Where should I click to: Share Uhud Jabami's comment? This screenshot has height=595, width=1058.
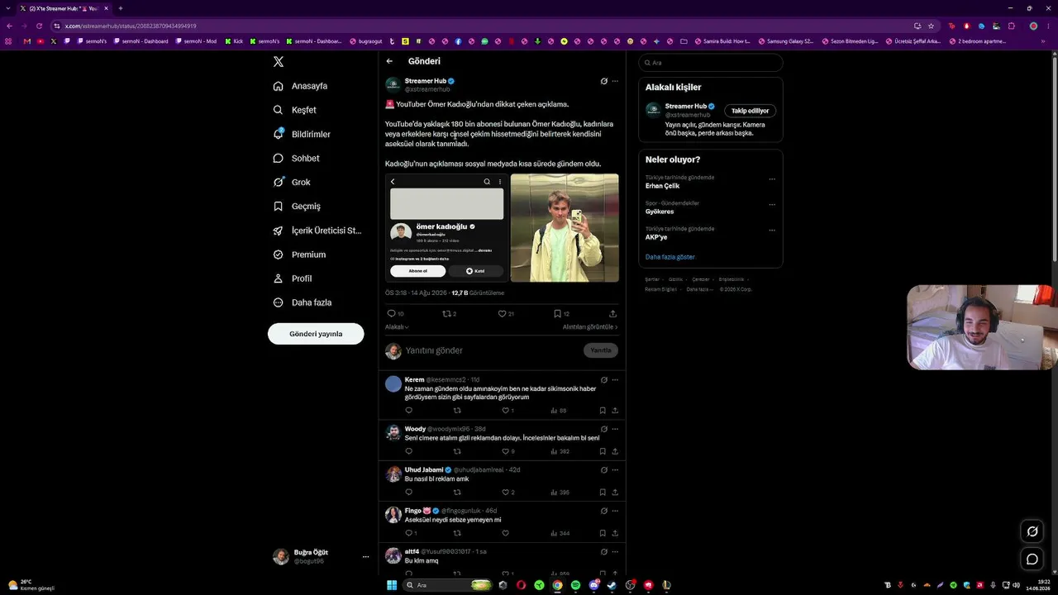[615, 493]
